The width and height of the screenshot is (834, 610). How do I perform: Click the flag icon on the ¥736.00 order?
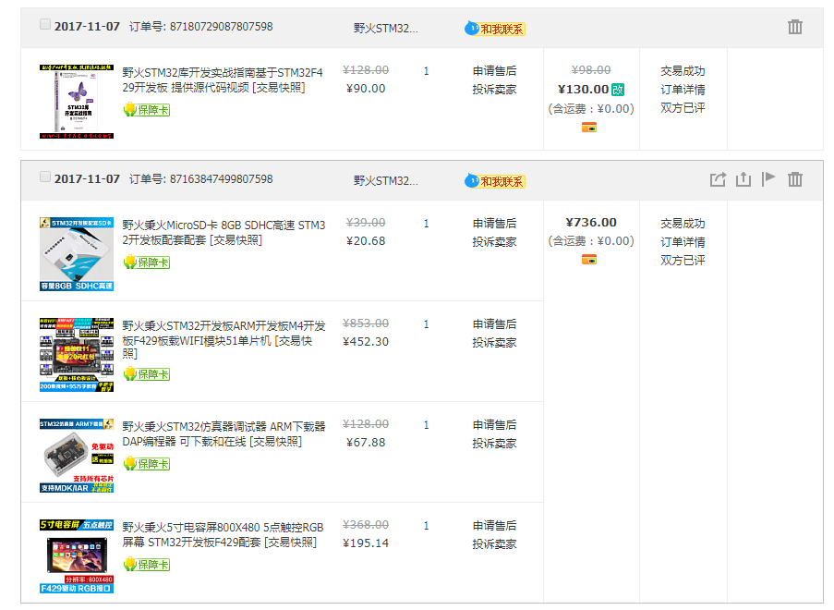pos(768,179)
